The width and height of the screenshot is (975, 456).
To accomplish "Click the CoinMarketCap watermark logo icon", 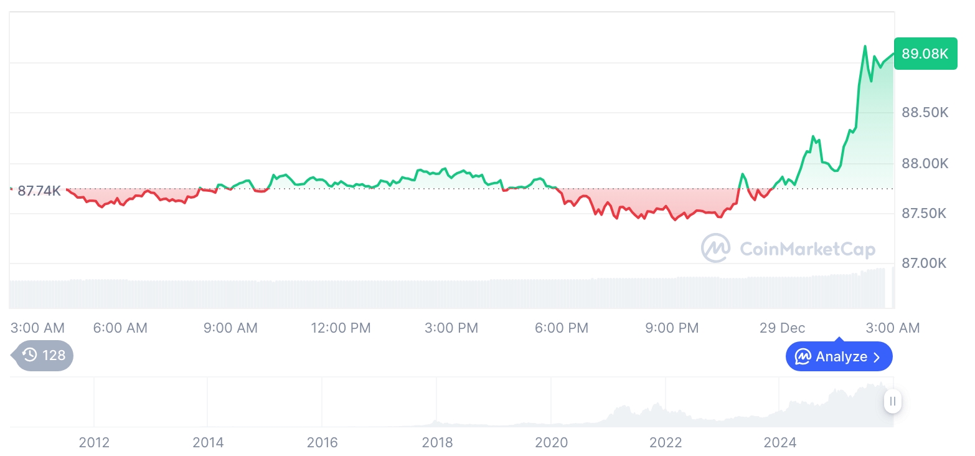I will pos(716,248).
